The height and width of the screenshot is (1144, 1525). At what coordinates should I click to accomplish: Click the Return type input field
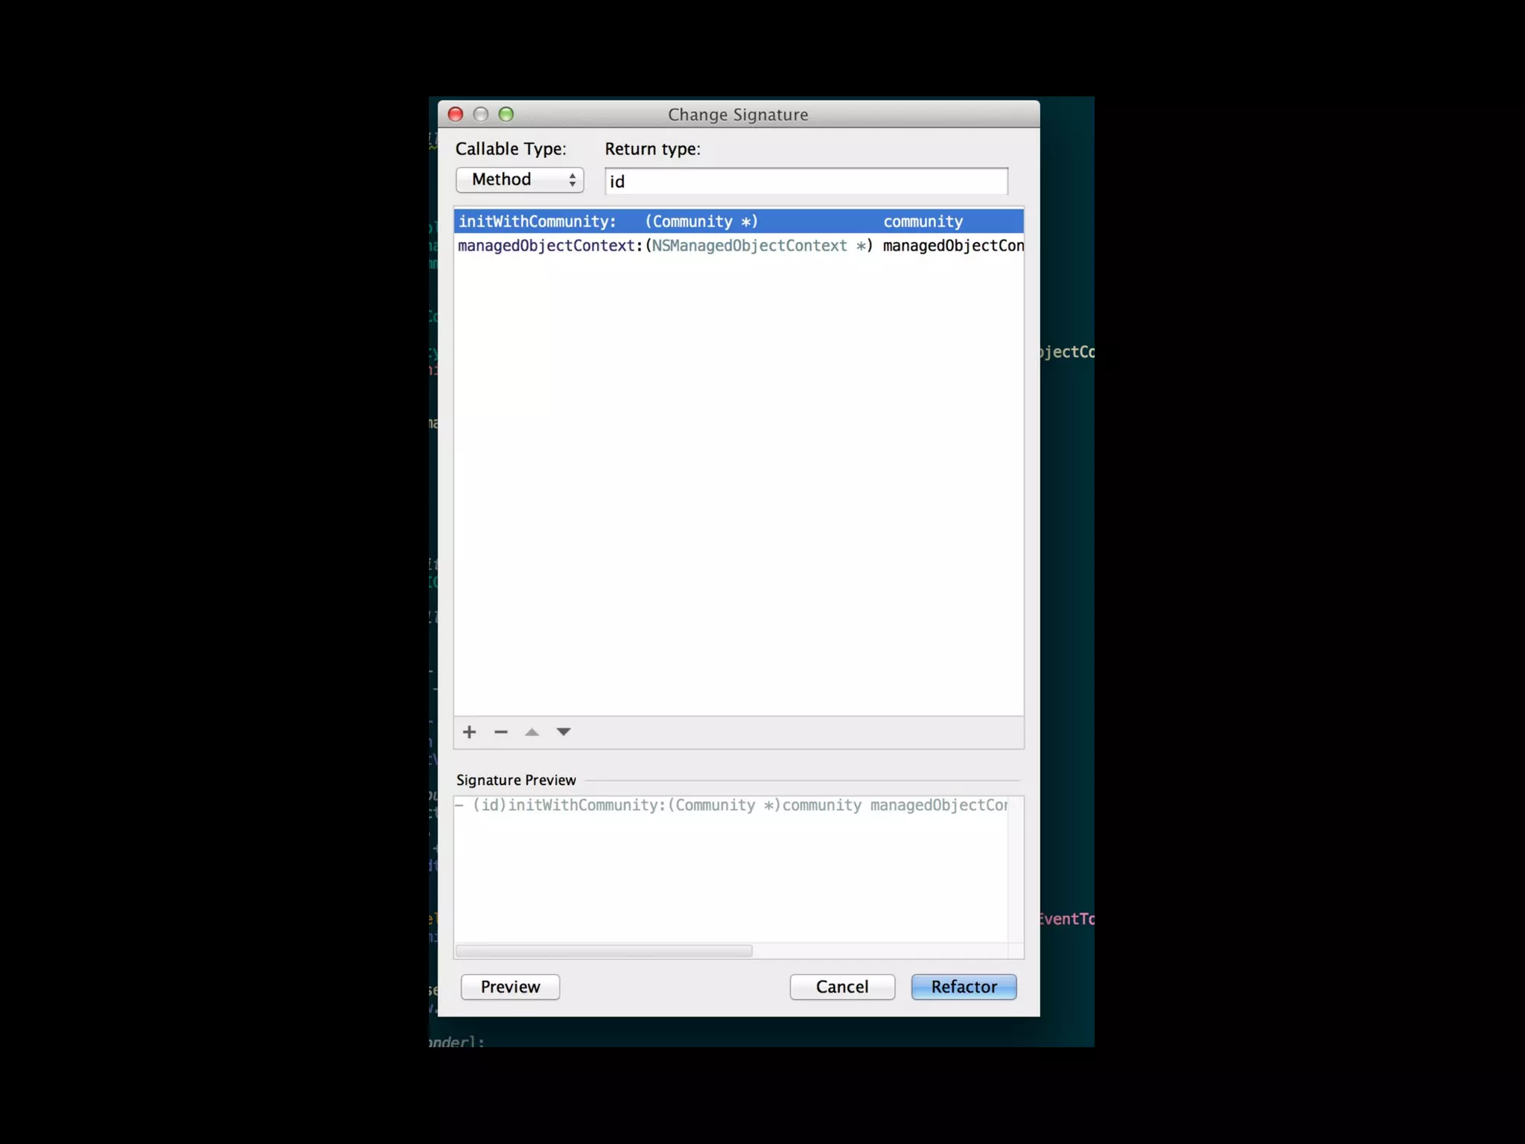[806, 182]
